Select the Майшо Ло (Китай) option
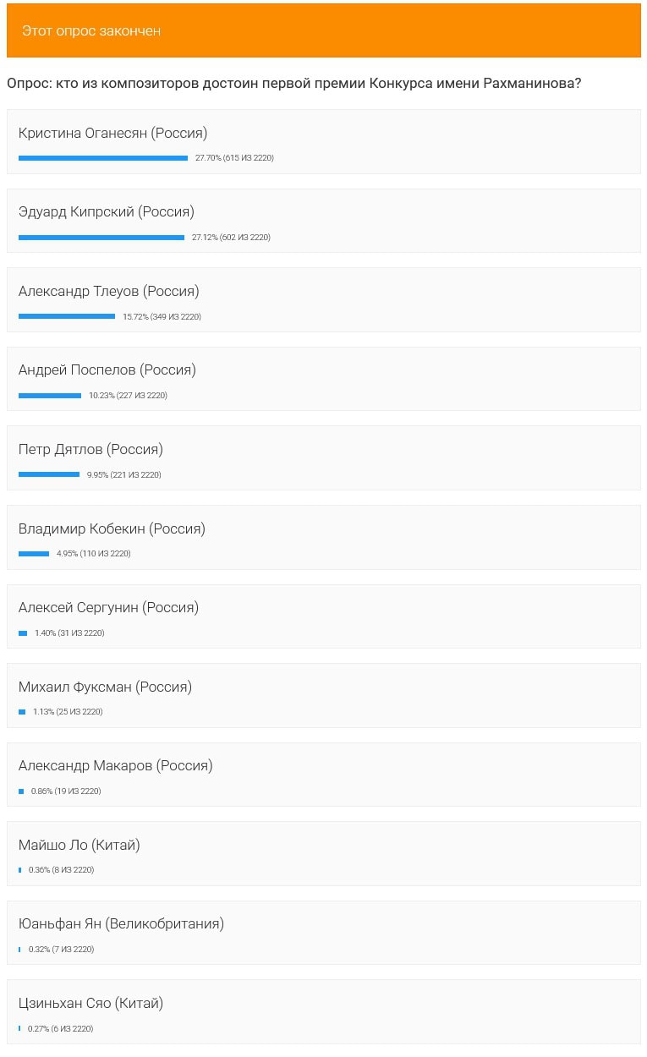This screenshot has height=1057, width=647. 323,853
